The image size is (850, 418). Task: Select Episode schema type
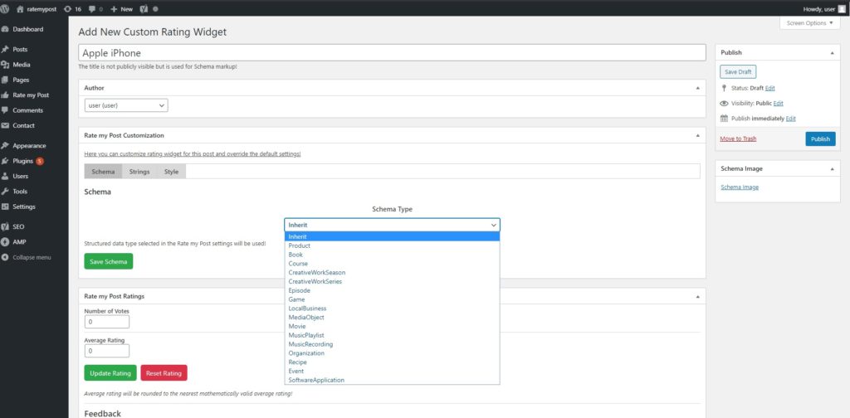392,290
